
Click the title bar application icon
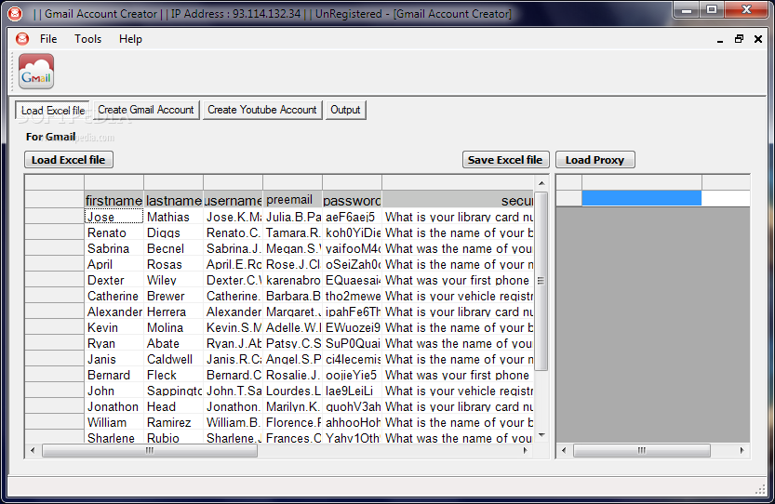point(15,14)
